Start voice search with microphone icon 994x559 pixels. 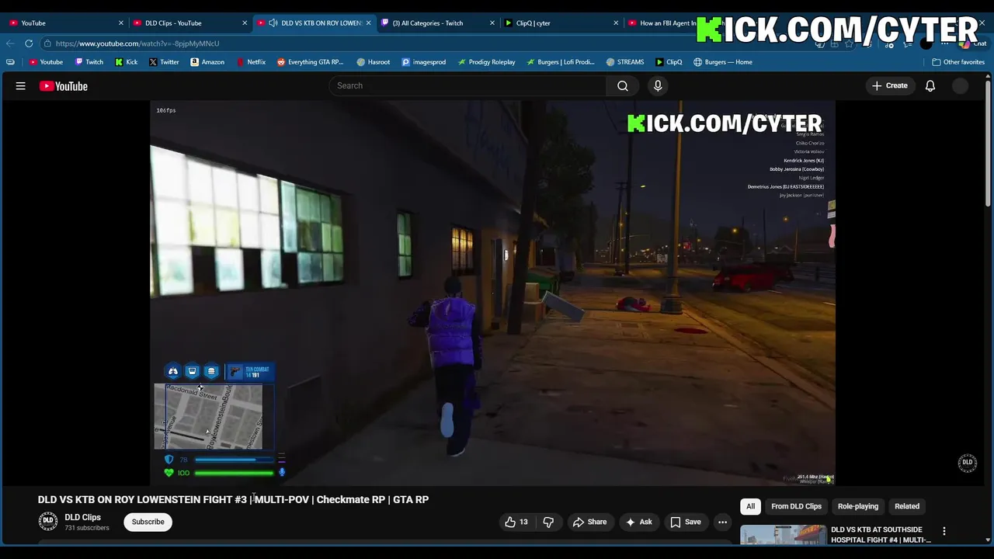point(658,85)
